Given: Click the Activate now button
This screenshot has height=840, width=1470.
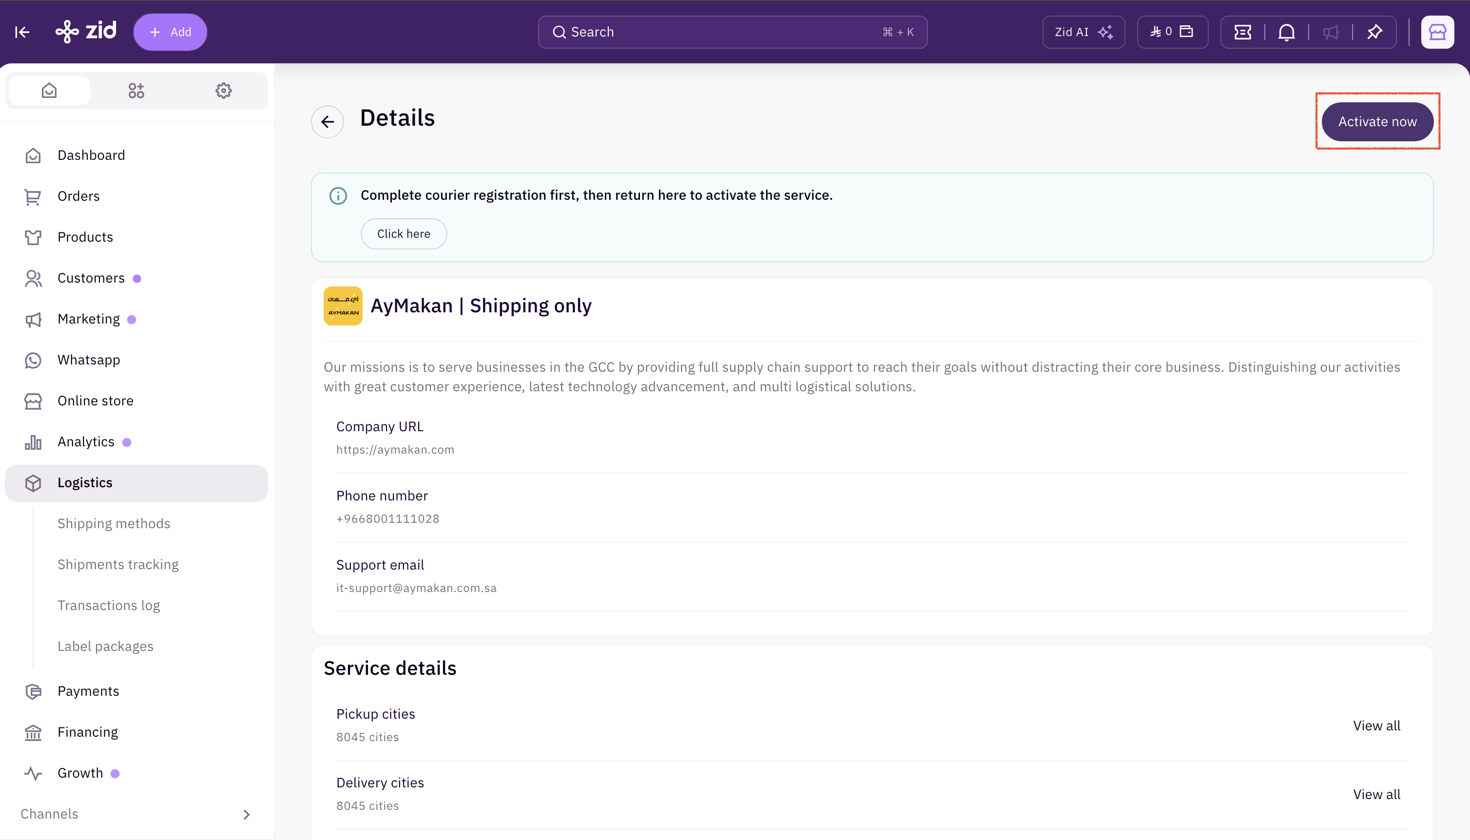Looking at the screenshot, I should (x=1377, y=122).
